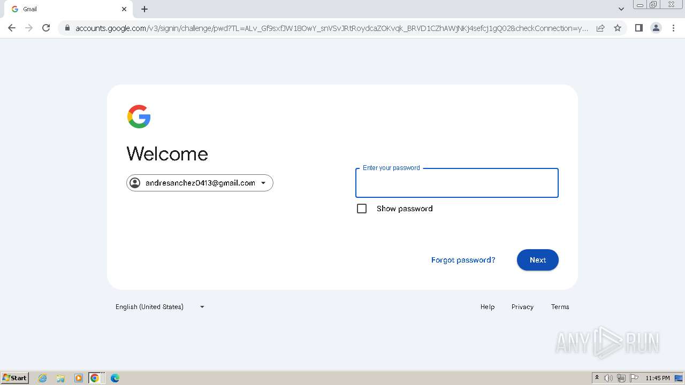Viewport: 685px width, 385px height.
Task: Click the Forgot password? link
Action: click(x=463, y=260)
